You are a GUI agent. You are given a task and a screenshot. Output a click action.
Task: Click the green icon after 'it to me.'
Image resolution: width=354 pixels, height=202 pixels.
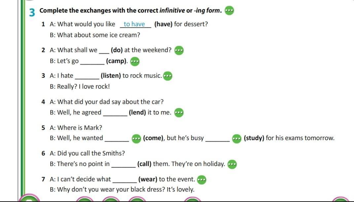(179, 113)
